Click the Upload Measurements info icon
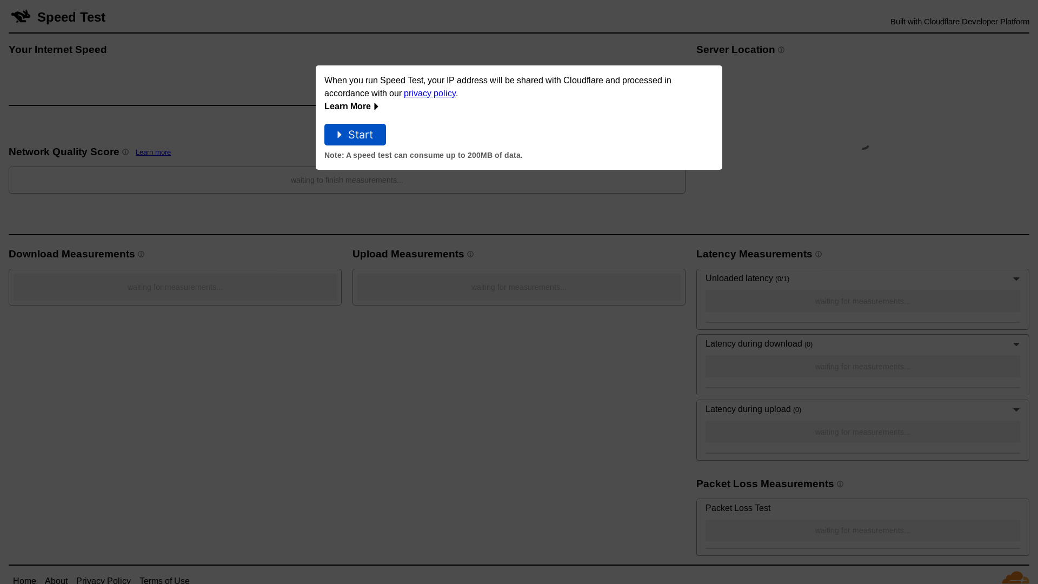Viewport: 1038px width, 584px height. click(470, 254)
